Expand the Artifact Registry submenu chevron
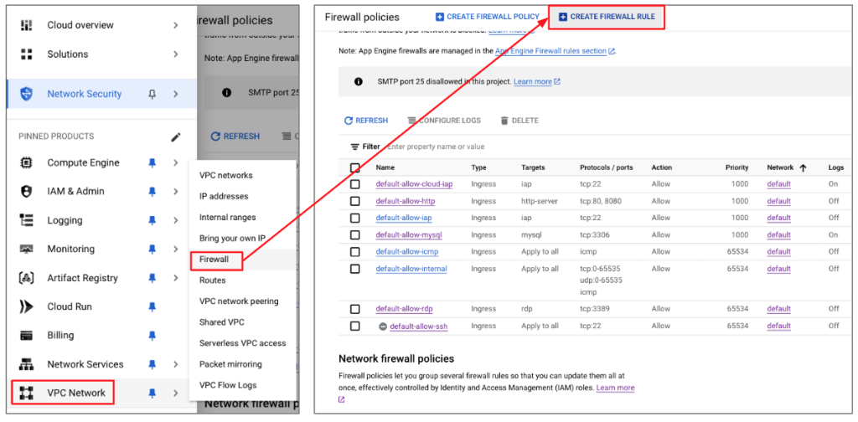This screenshot has height=422, width=858. pos(176,278)
